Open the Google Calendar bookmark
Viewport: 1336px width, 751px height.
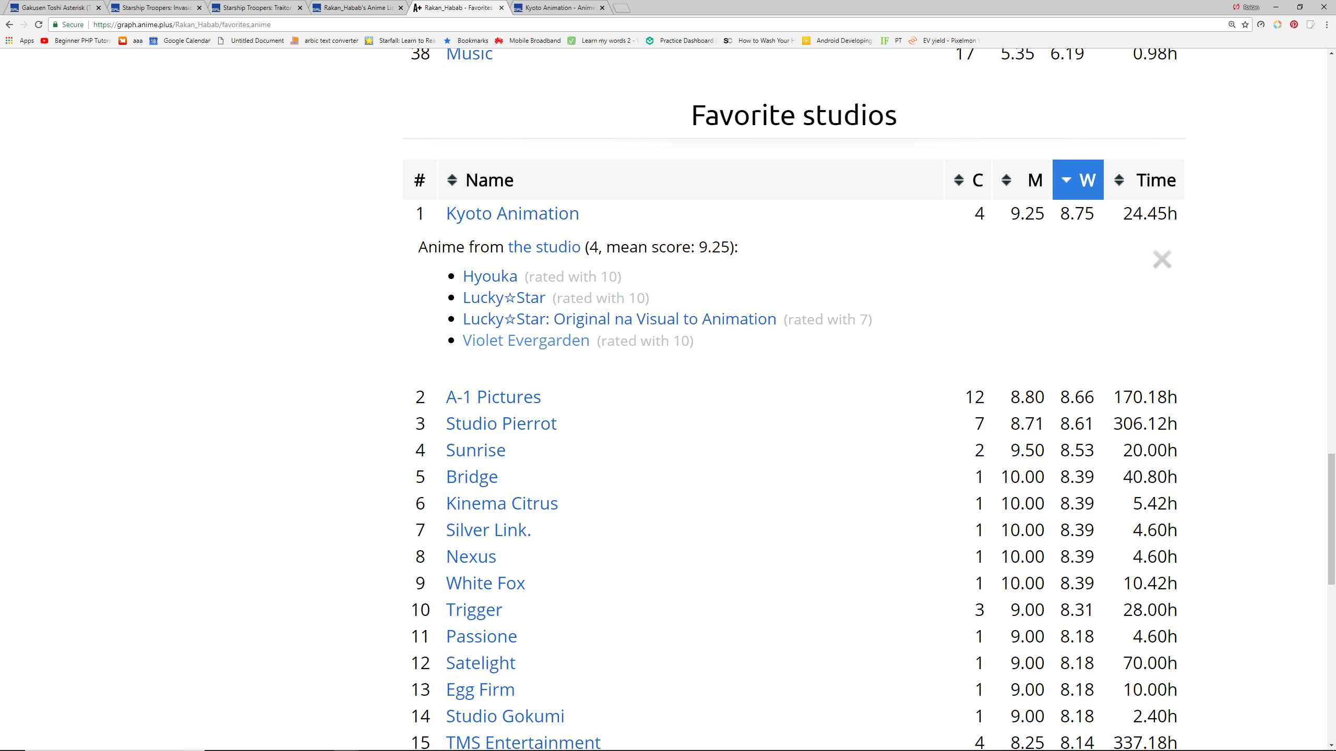pos(180,41)
